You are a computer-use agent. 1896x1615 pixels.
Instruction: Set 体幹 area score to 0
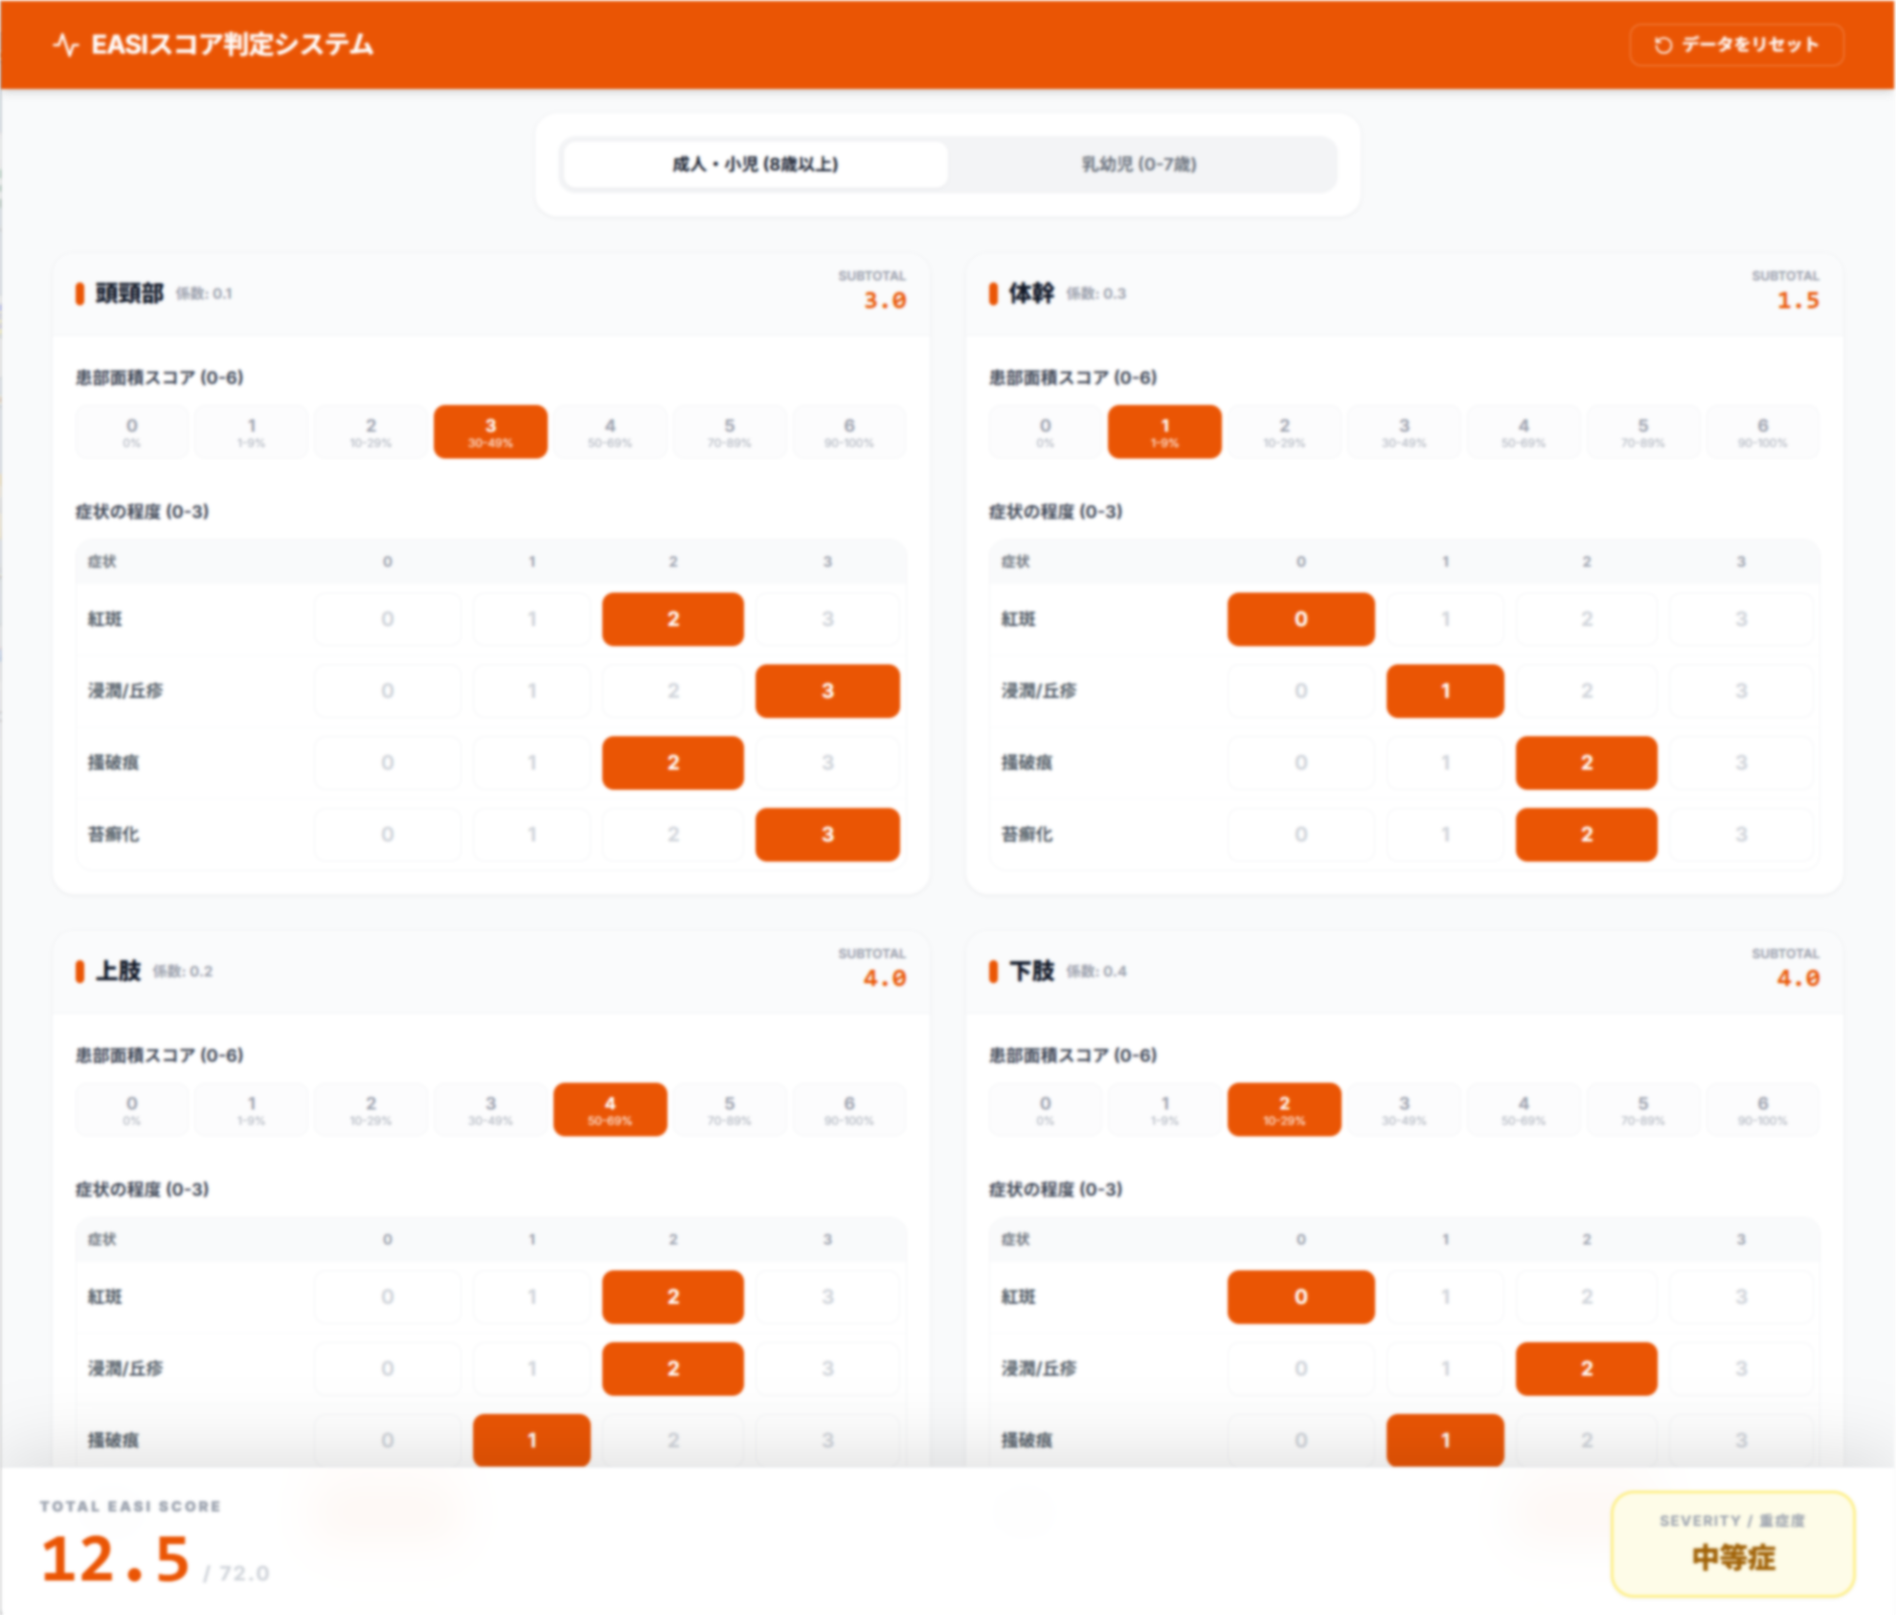(1045, 432)
